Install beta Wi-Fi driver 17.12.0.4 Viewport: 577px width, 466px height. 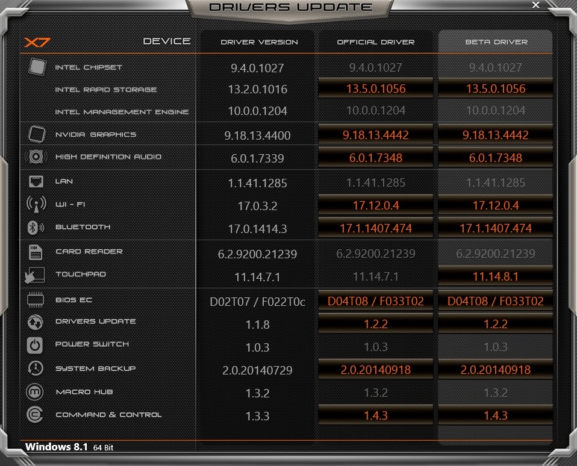pos(496,205)
